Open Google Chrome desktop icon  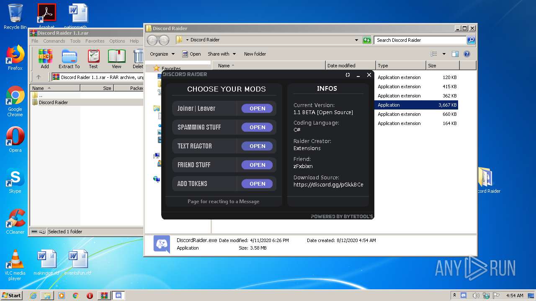pyautogui.click(x=15, y=101)
